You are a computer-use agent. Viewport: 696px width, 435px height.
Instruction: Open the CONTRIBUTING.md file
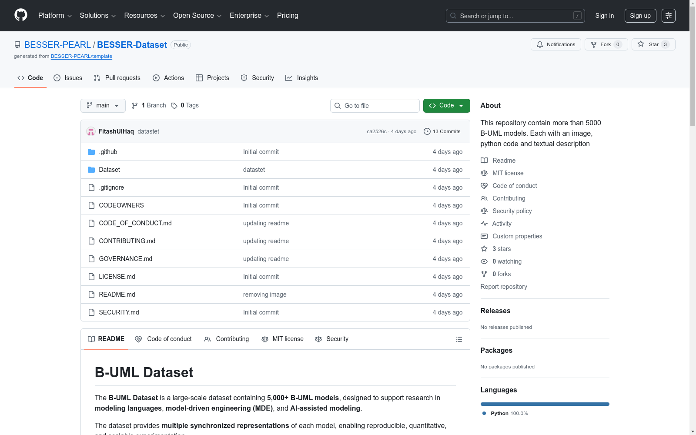pyautogui.click(x=127, y=241)
